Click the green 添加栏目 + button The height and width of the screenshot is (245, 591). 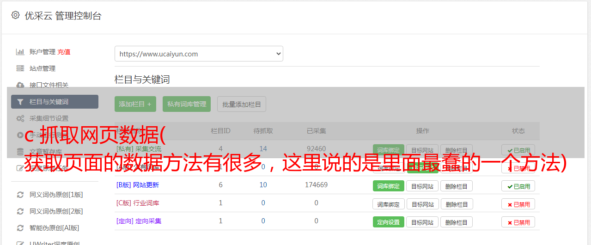click(x=135, y=104)
